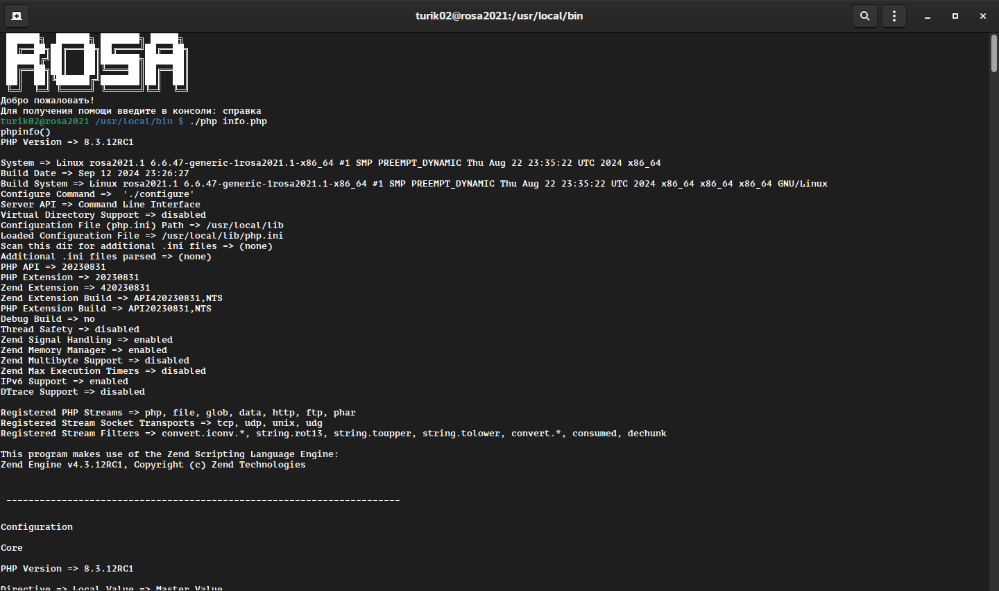The image size is (999, 591).
Task: Click the PHP Version 8.3.12RC1 line at top
Action: [67, 142]
